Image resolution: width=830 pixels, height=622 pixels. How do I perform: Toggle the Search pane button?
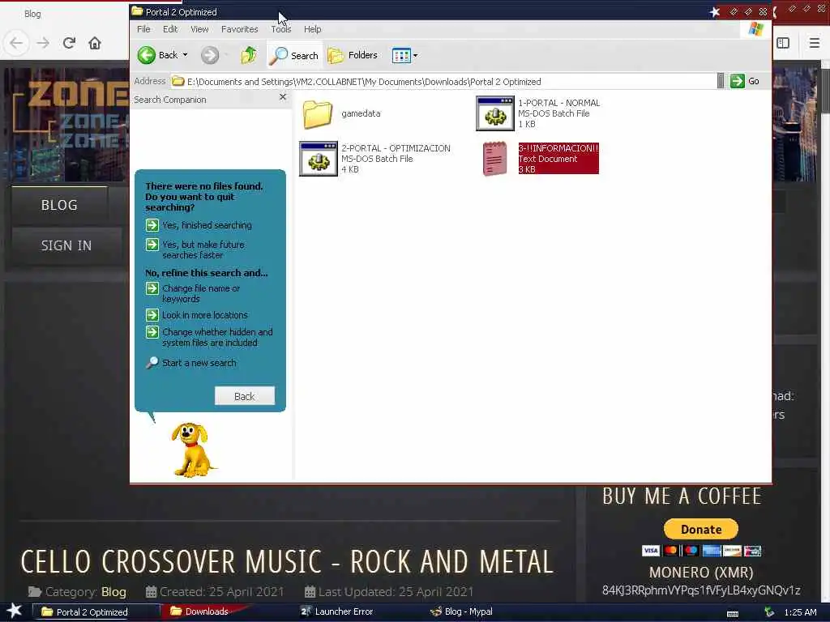point(293,56)
